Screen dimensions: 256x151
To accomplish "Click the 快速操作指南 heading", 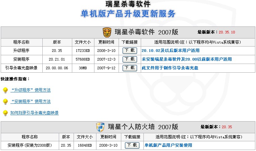I will [x=15, y=79].
